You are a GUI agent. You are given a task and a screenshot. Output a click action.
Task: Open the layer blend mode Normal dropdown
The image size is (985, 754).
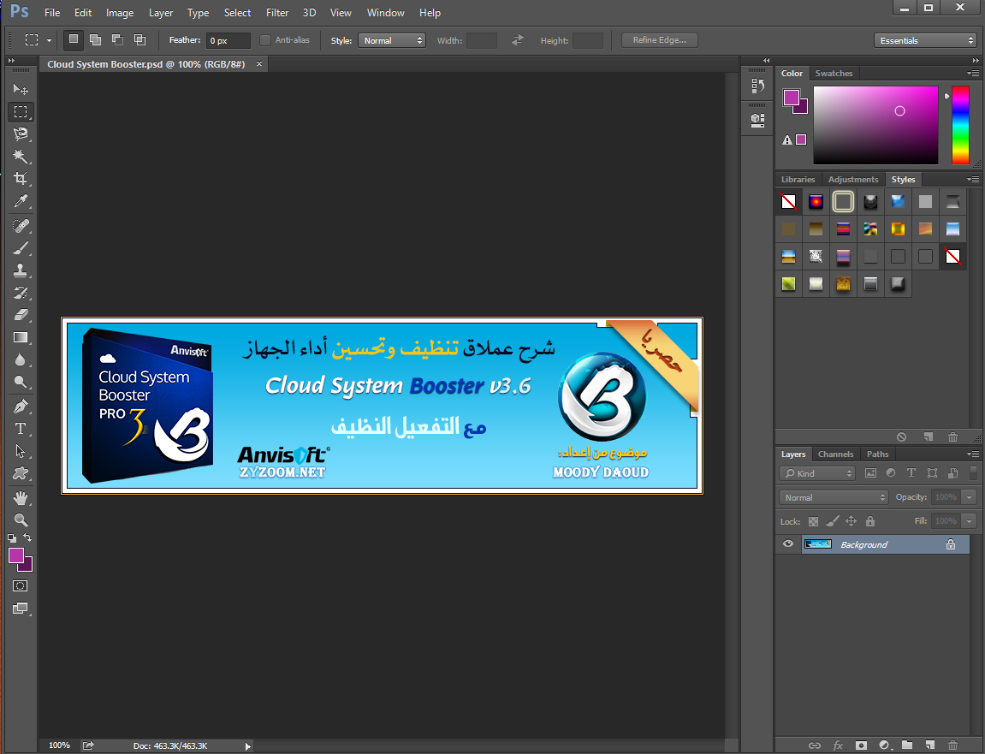pos(834,497)
